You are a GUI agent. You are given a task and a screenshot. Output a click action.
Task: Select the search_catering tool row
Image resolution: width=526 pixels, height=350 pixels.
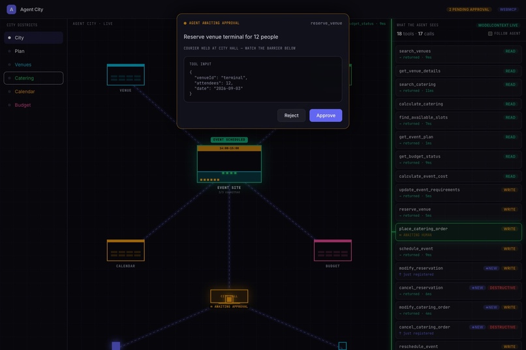(458, 87)
